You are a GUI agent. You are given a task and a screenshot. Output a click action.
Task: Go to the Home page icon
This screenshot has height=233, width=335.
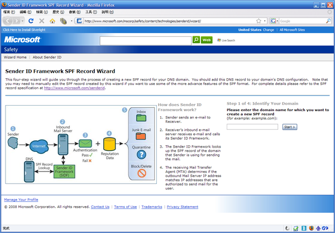[52, 21]
